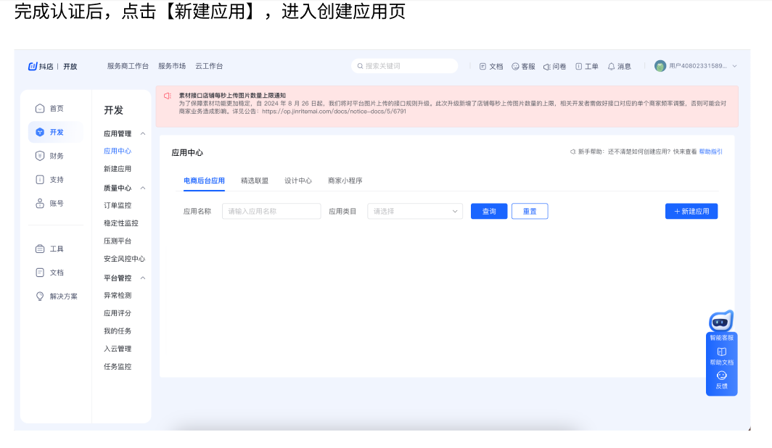Collapse the 应用管理 section
This screenshot has height=448, width=772.
click(143, 133)
